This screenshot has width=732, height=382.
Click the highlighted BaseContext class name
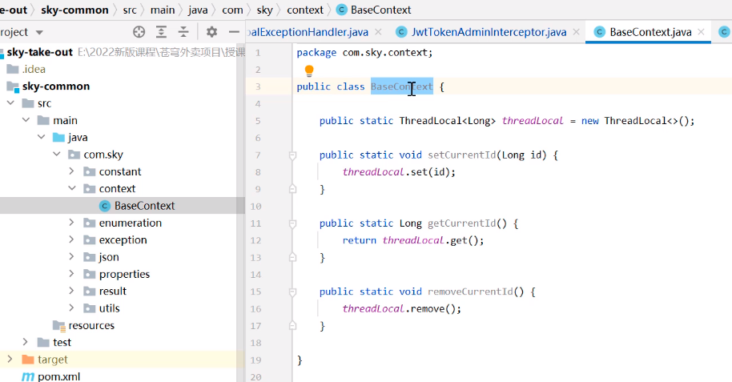(x=402, y=86)
